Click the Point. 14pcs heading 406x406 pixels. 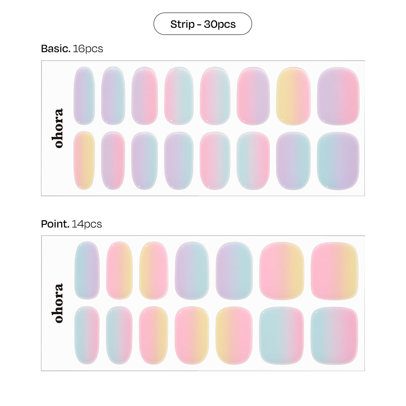click(71, 224)
